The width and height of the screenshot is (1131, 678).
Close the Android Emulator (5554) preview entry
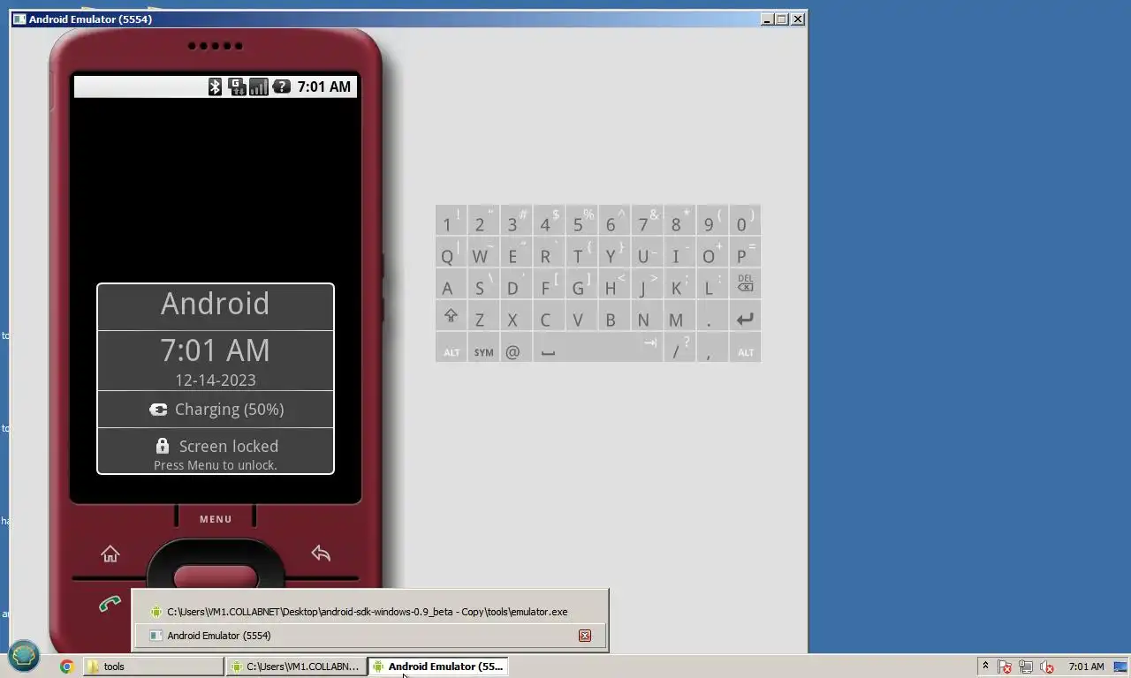[x=585, y=636]
